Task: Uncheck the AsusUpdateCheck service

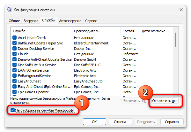Action: coord(14,38)
